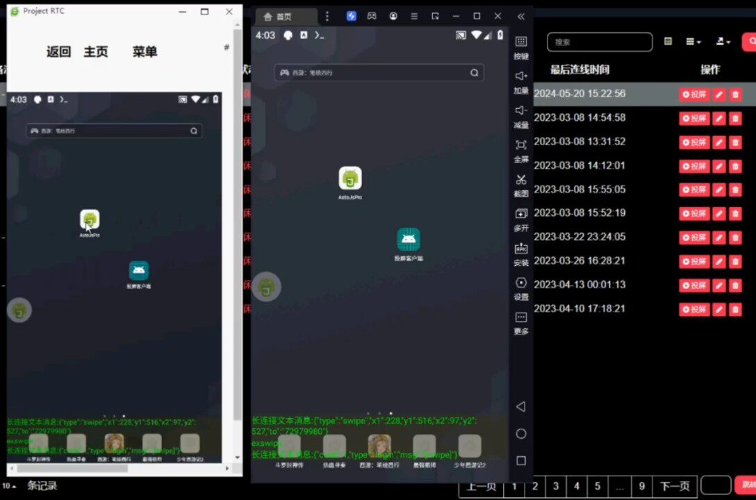Select page 9 in pagination
Viewport: 756px width, 500px height.
tap(642, 487)
